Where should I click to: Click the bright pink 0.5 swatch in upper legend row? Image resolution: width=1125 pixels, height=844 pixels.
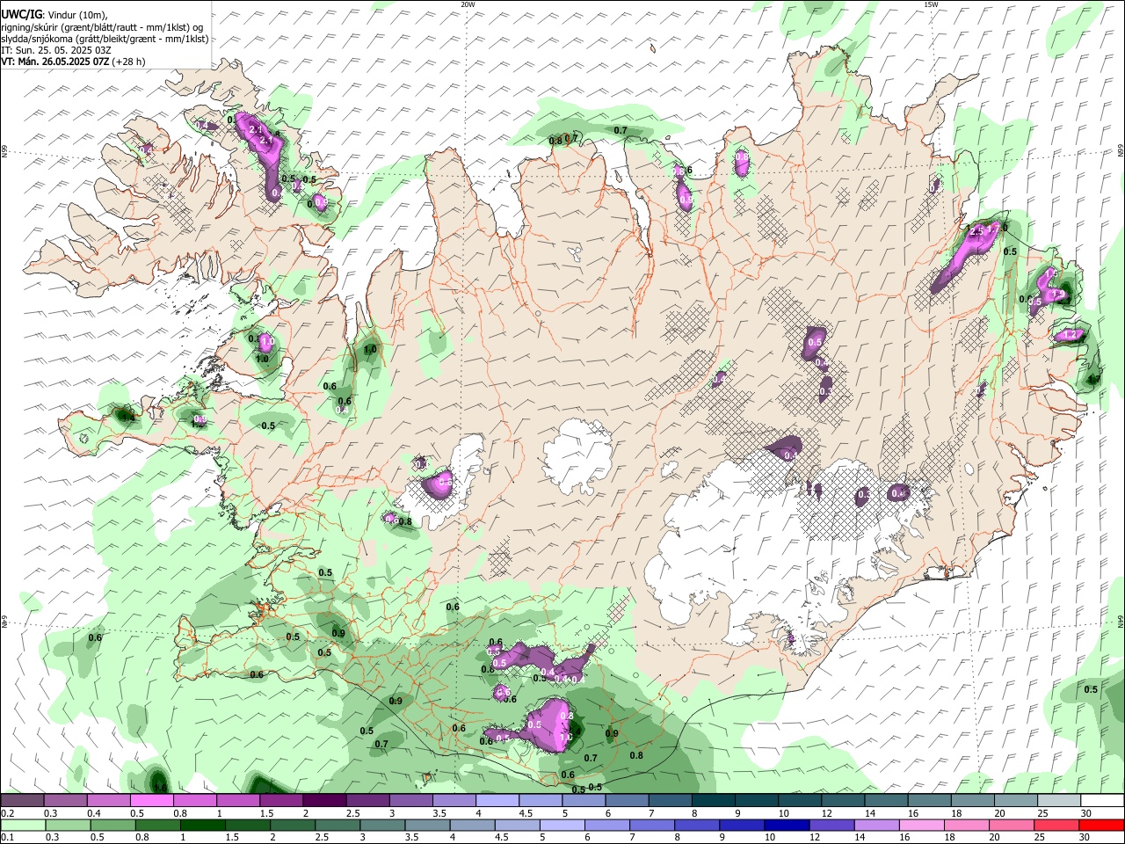152,800
